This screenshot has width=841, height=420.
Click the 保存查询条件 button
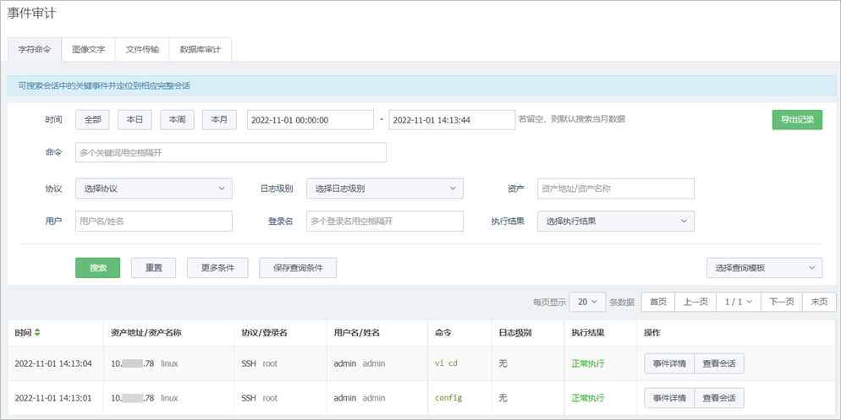(298, 268)
